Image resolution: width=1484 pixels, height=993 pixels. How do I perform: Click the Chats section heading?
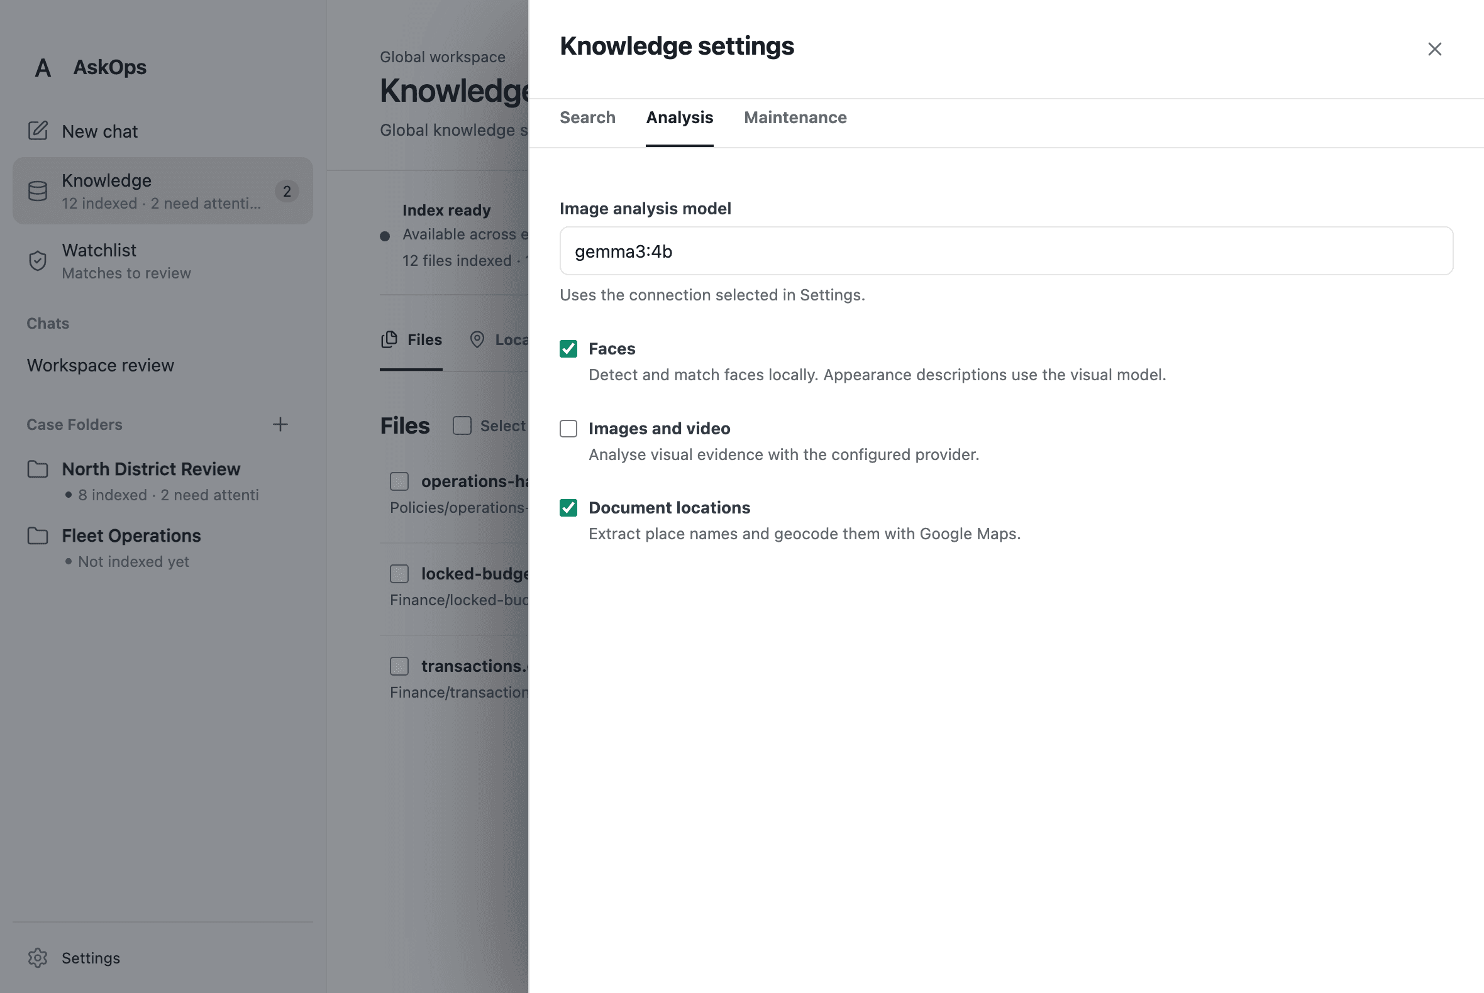click(48, 324)
